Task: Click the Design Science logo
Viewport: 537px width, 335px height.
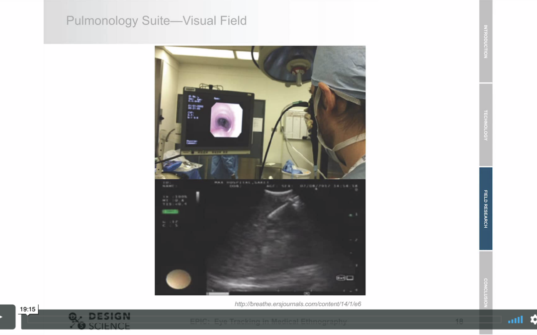Action: click(99, 321)
